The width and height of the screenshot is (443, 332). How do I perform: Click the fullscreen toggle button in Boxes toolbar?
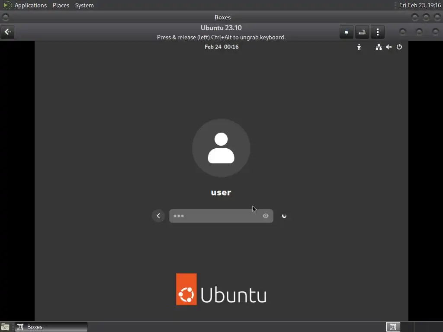347,32
